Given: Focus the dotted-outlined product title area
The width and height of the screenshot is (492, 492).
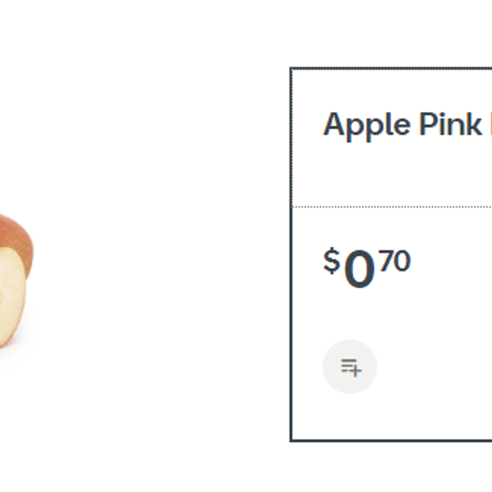Looking at the screenshot, I should [392, 138].
